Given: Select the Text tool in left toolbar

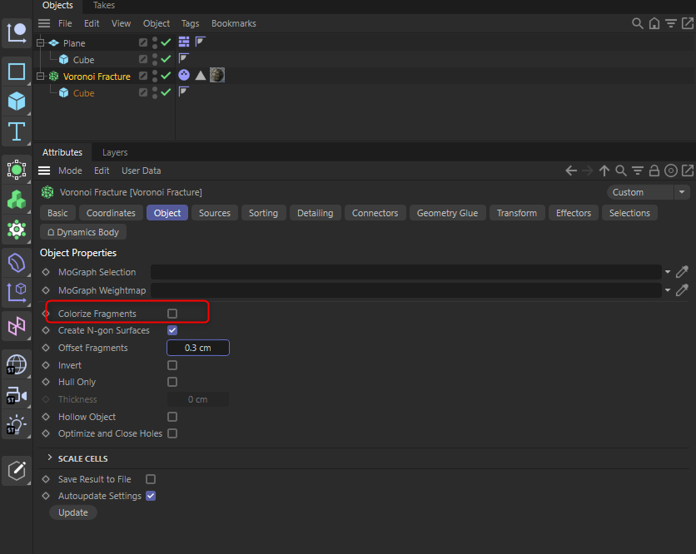Looking at the screenshot, I should (17, 132).
